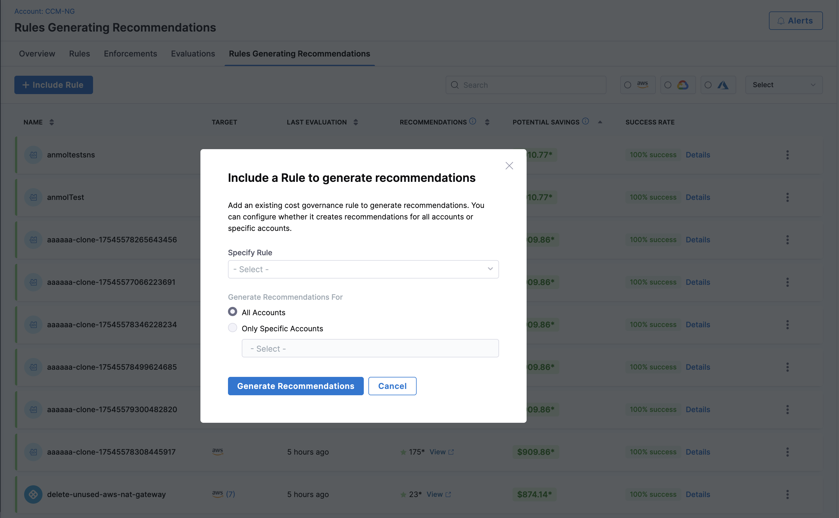Click the Potential Savings info icon
The width and height of the screenshot is (839, 518).
pyautogui.click(x=585, y=121)
